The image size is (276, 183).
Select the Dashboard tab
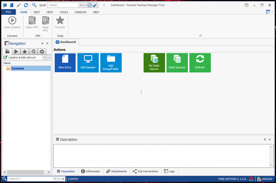[x=66, y=42]
